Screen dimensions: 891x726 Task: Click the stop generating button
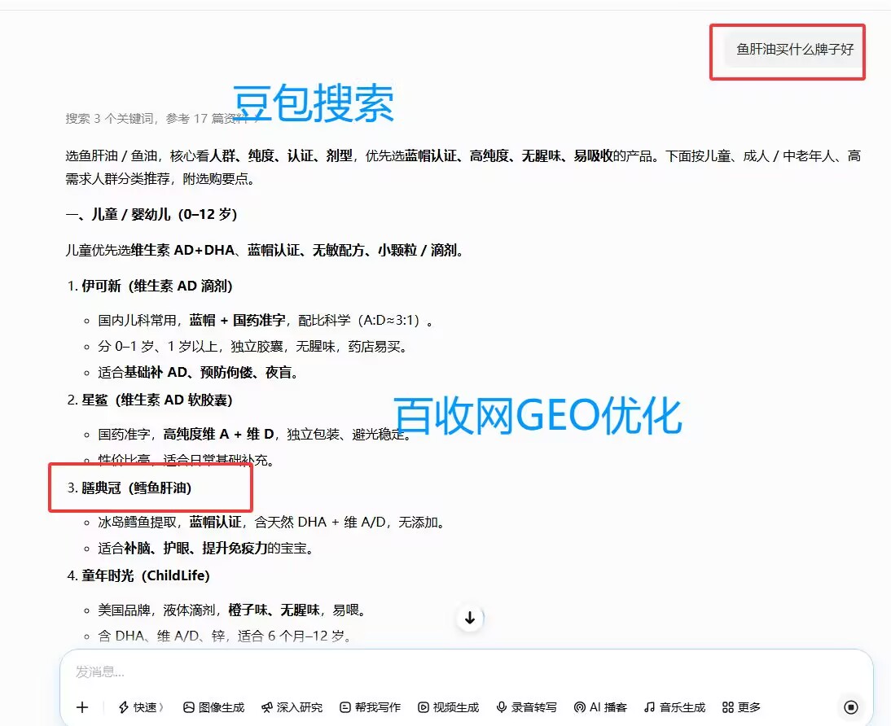[x=850, y=707]
